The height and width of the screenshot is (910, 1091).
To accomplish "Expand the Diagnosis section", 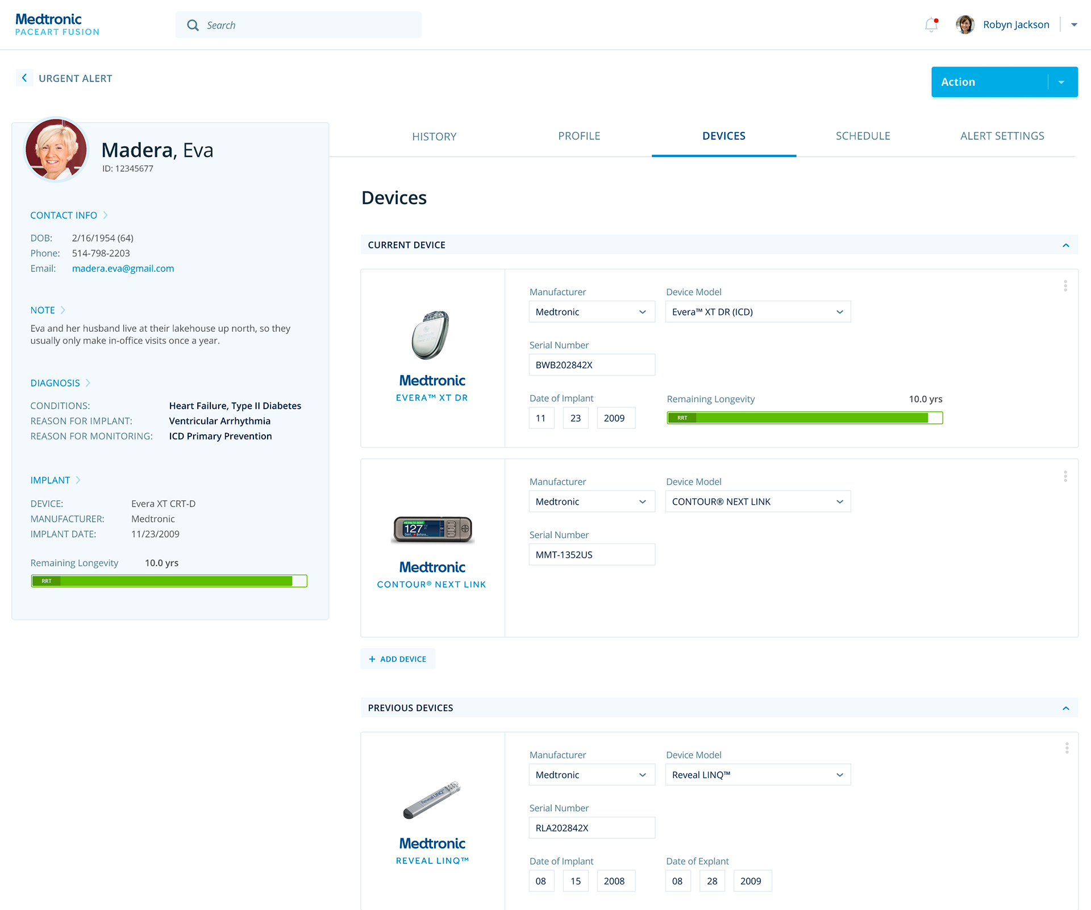I will click(60, 383).
